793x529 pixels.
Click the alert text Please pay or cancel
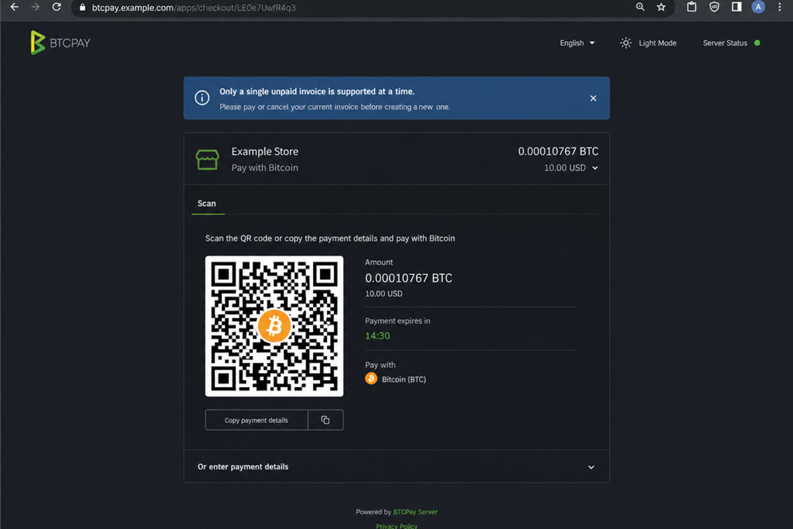click(335, 107)
